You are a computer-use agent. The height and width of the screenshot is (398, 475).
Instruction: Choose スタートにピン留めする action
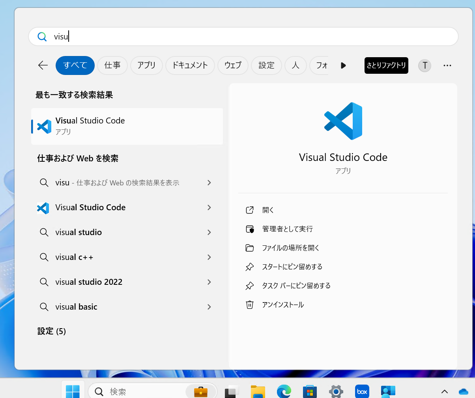pos(292,267)
